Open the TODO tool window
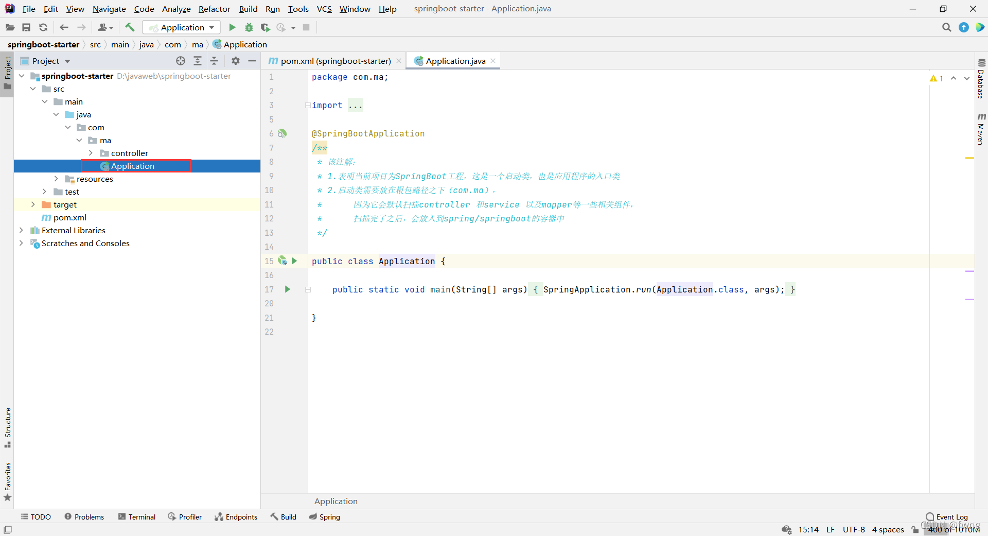 tap(36, 517)
